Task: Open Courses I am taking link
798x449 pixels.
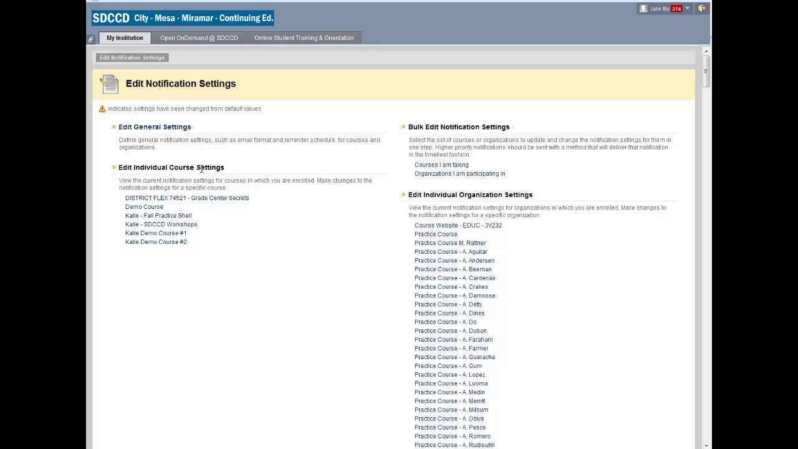Action: (441, 165)
